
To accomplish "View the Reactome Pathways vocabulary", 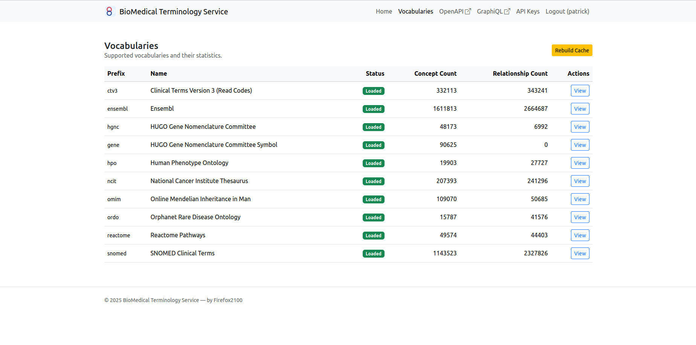I will (580, 235).
